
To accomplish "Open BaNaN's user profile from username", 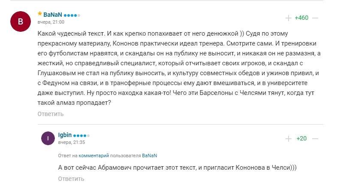I will 53,15.
